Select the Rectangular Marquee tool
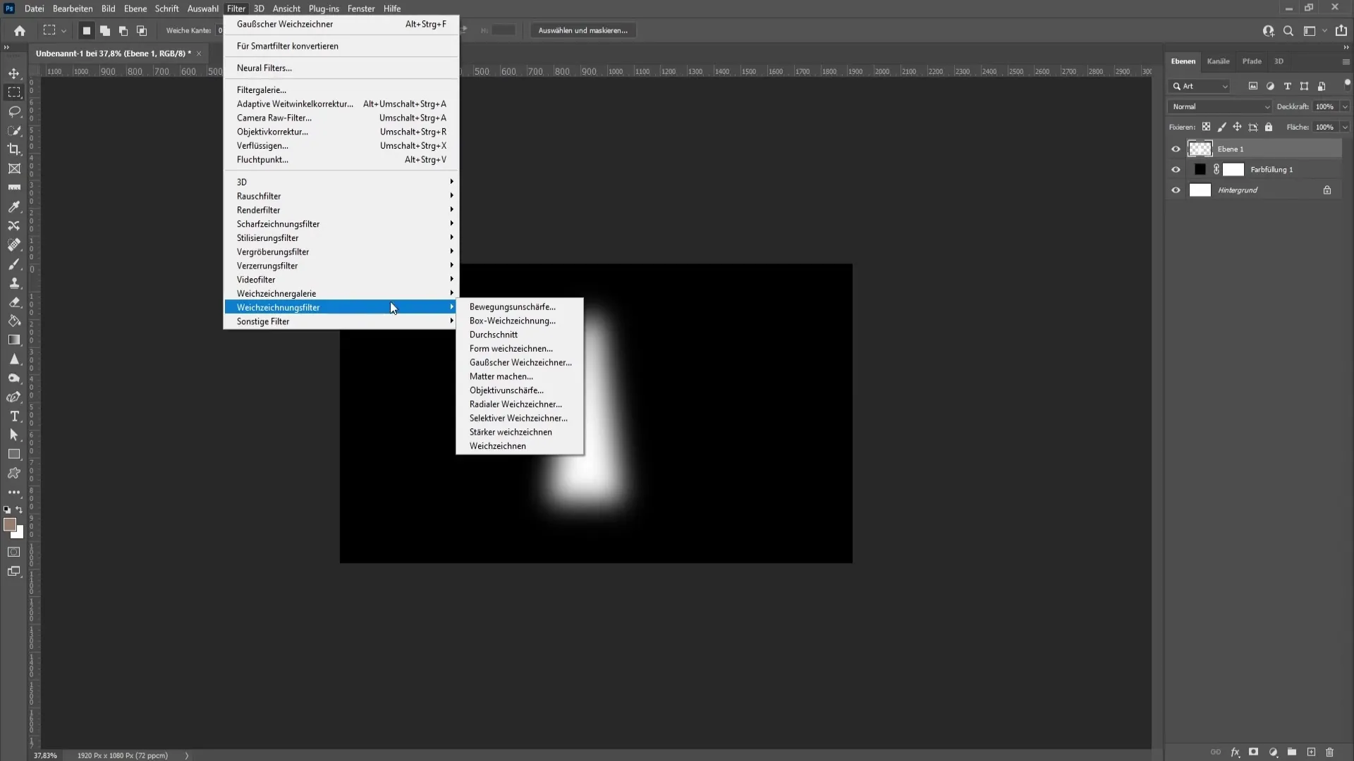Screen dimensions: 1354x761 tap(14, 91)
